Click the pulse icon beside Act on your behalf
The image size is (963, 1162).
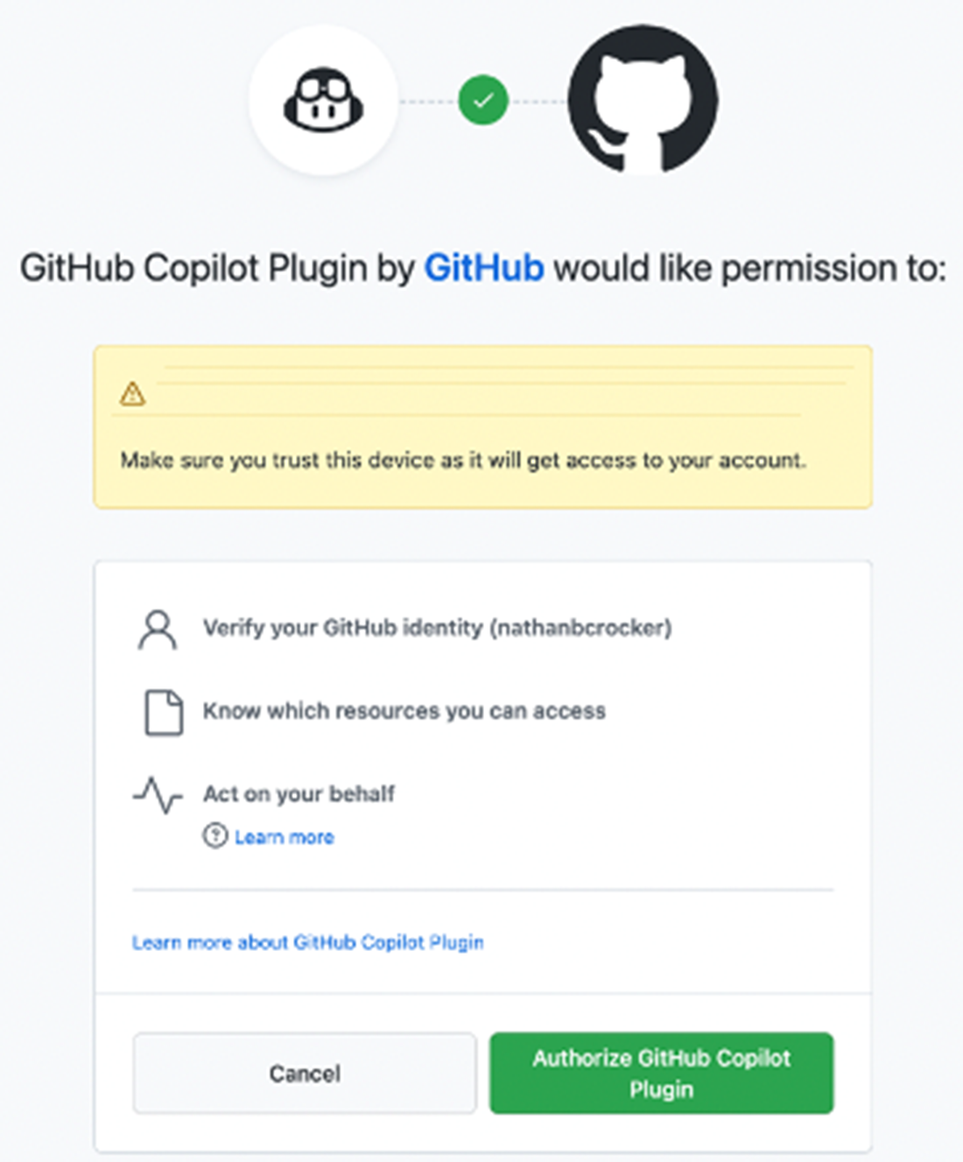tap(158, 795)
